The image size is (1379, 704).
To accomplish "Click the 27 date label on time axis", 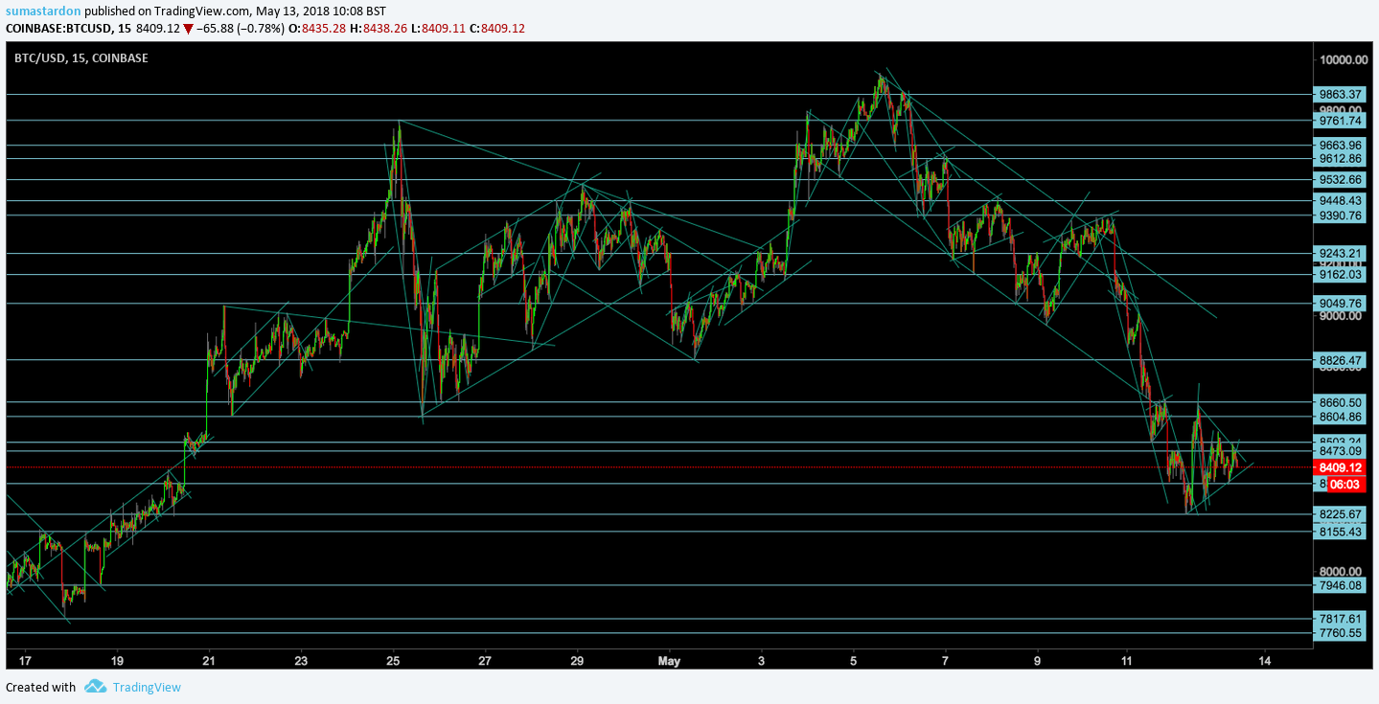I will tap(485, 661).
